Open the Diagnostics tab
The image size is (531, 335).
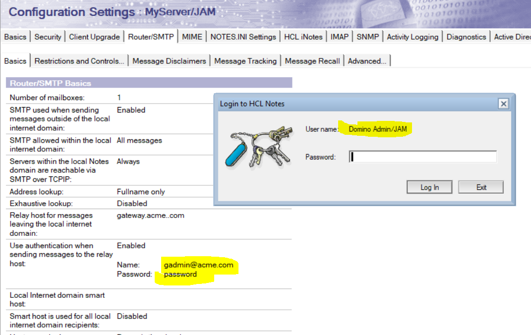tap(466, 37)
